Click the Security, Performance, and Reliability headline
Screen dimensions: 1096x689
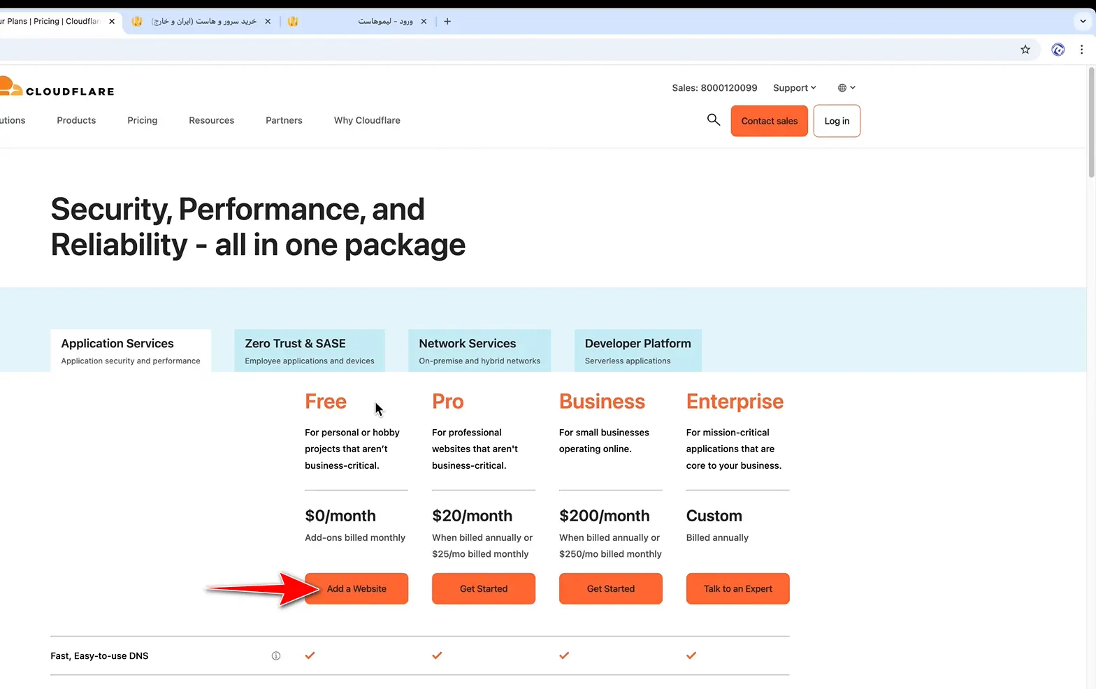258,227
